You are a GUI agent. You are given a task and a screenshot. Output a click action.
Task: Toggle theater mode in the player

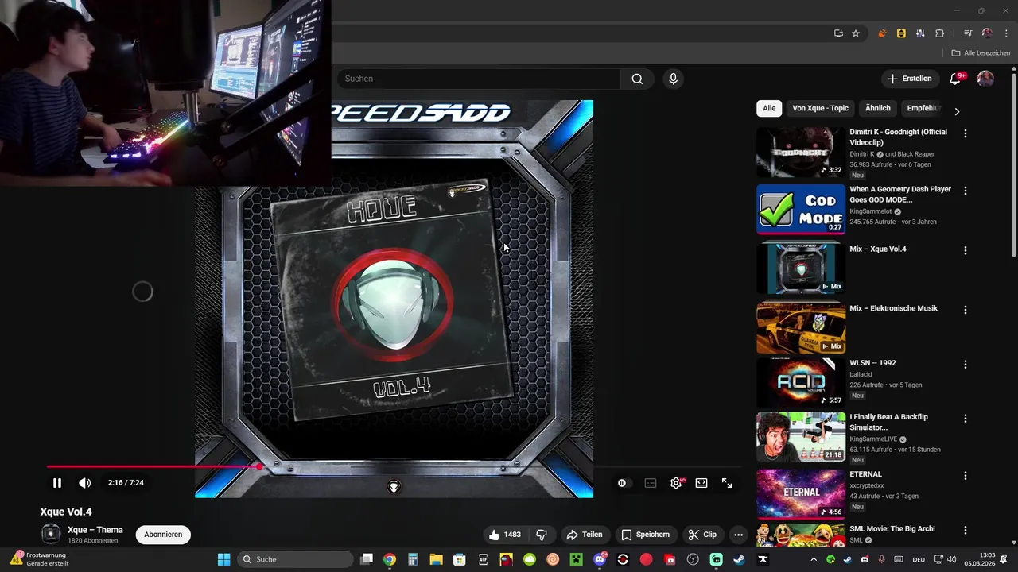701,483
